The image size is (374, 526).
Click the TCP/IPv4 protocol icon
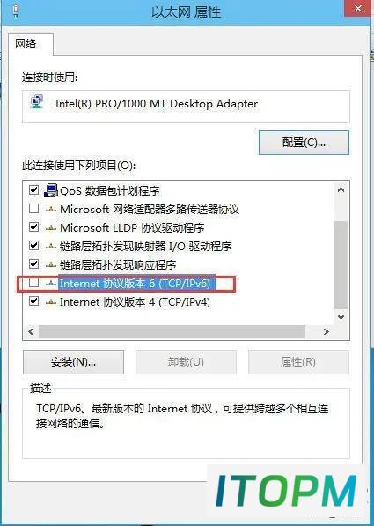click(x=51, y=302)
